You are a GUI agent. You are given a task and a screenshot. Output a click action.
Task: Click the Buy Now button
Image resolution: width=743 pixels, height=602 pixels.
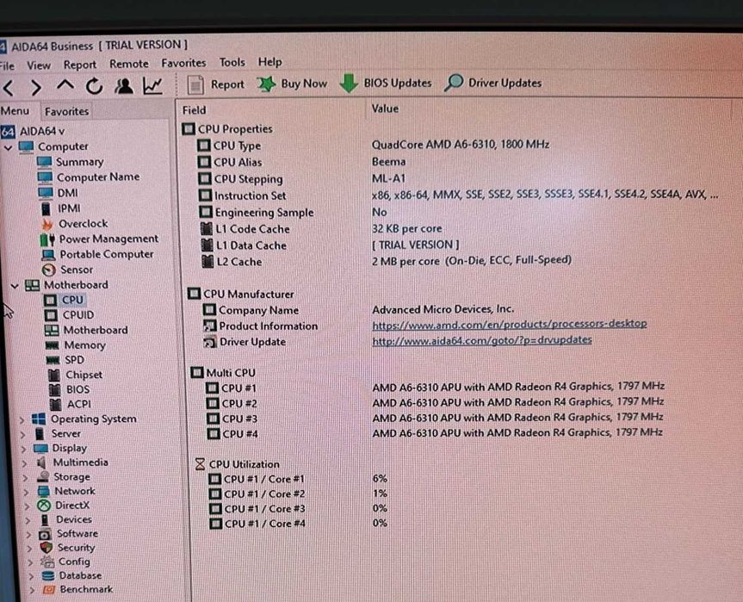[x=292, y=84]
